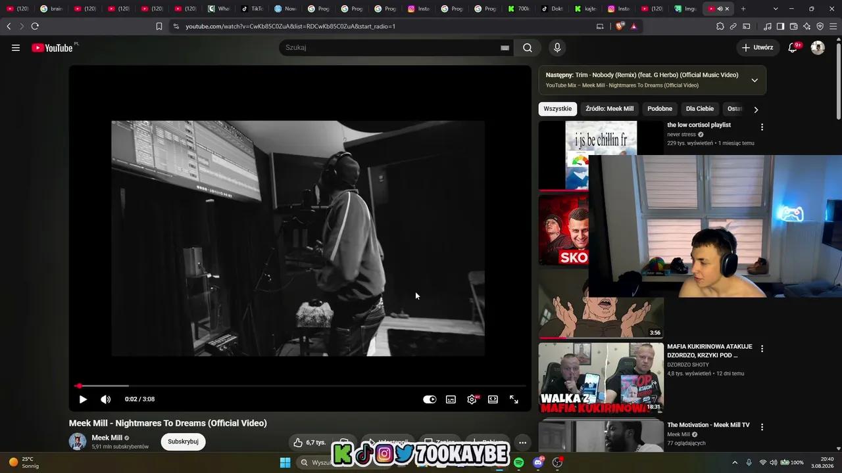Play the video
This screenshot has width=842, height=473.
coord(83,399)
